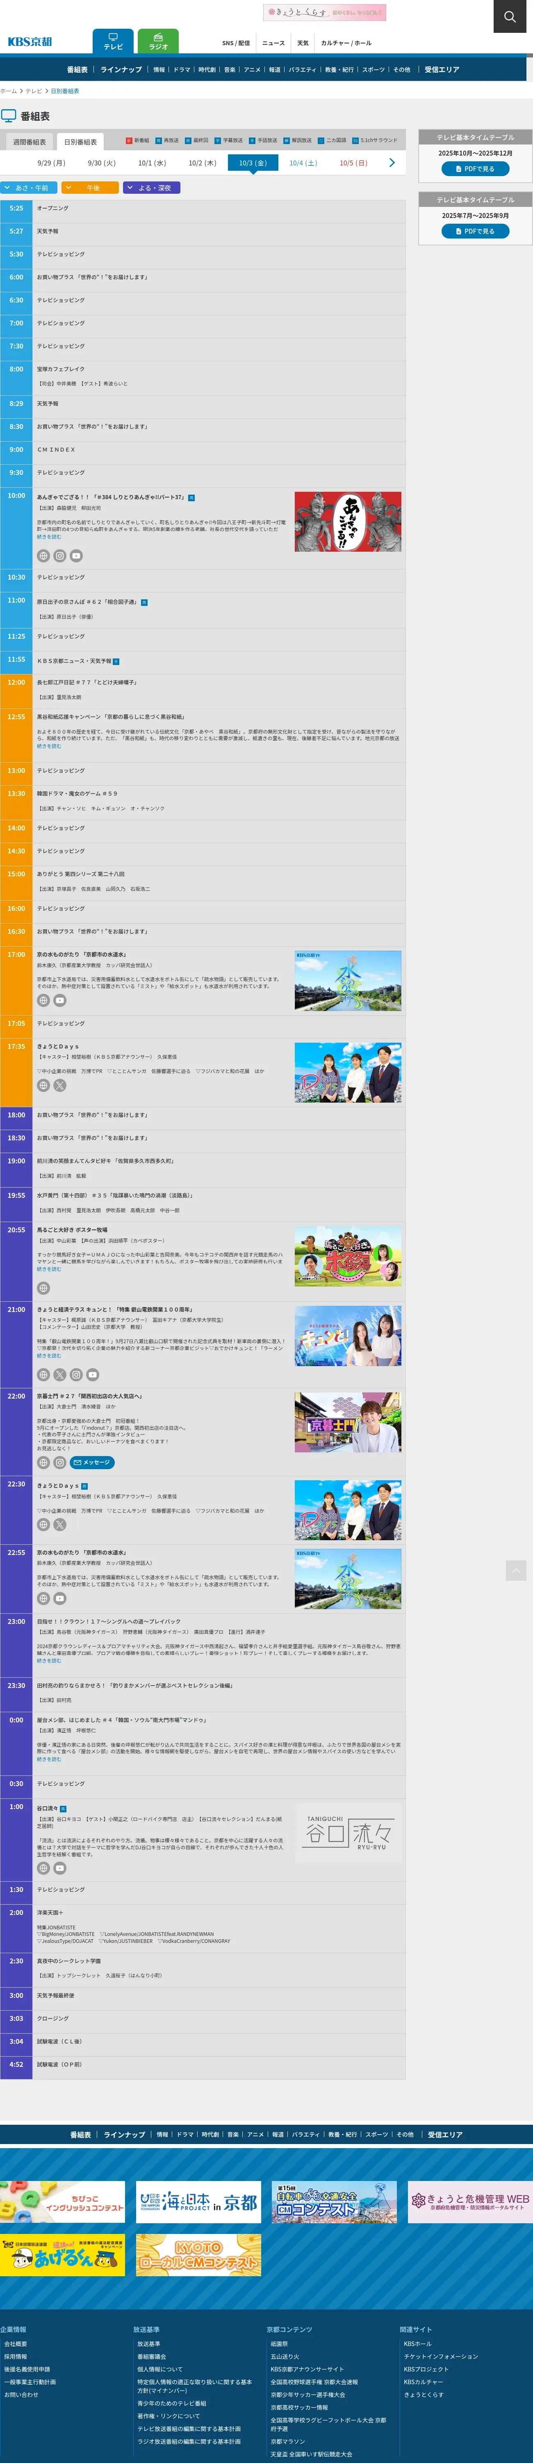Go to next week with right chevron

coord(392,163)
